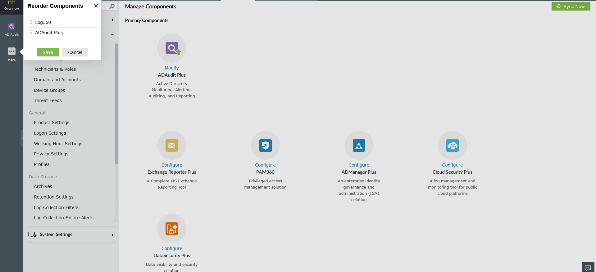Open Domain and Accounts settings
This screenshot has width=596, height=272.
[57, 80]
